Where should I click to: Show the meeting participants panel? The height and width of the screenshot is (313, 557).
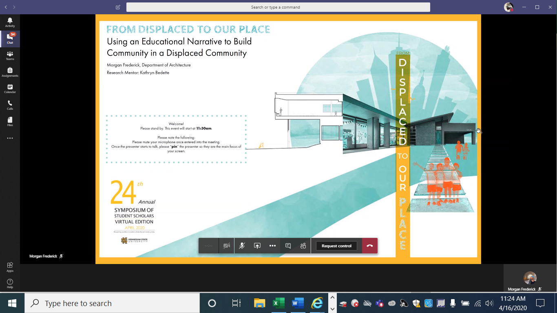tap(303, 246)
